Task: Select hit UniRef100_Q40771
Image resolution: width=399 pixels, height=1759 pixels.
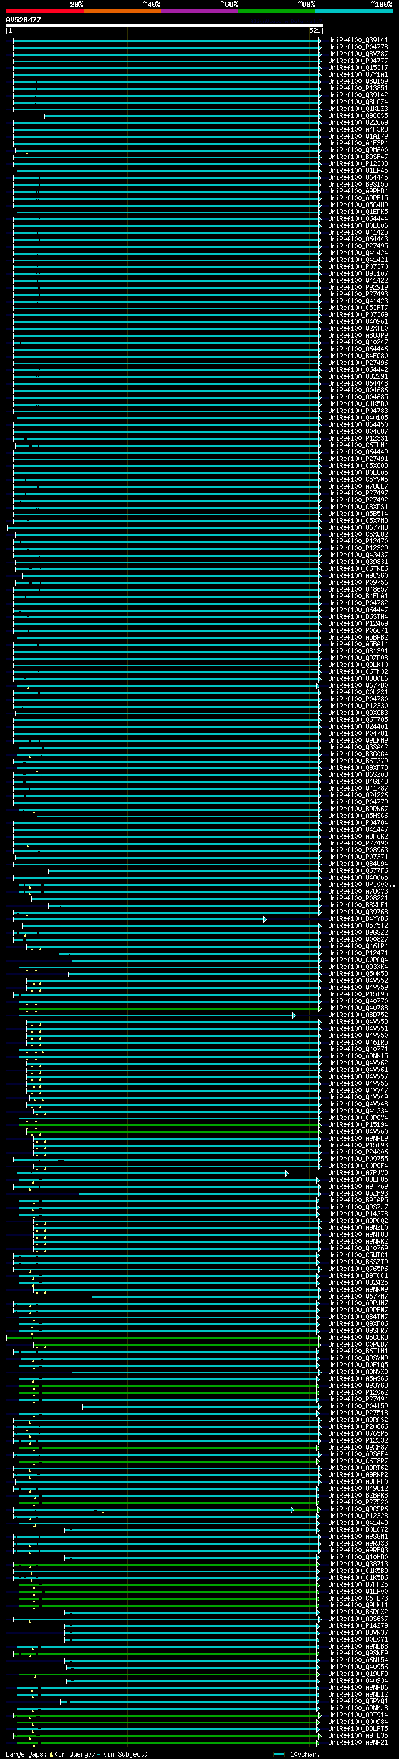Action: [357, 1049]
